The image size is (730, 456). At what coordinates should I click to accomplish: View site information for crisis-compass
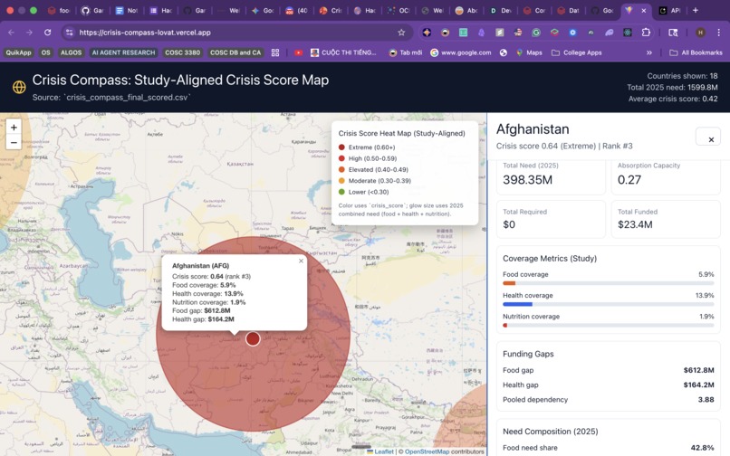(x=70, y=33)
